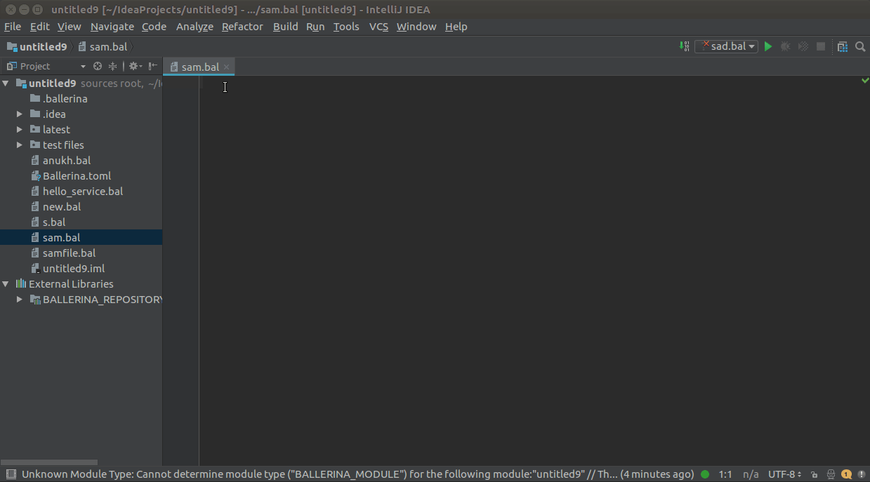The image size is (870, 482).
Task: Open the Window menu
Action: 416,27
